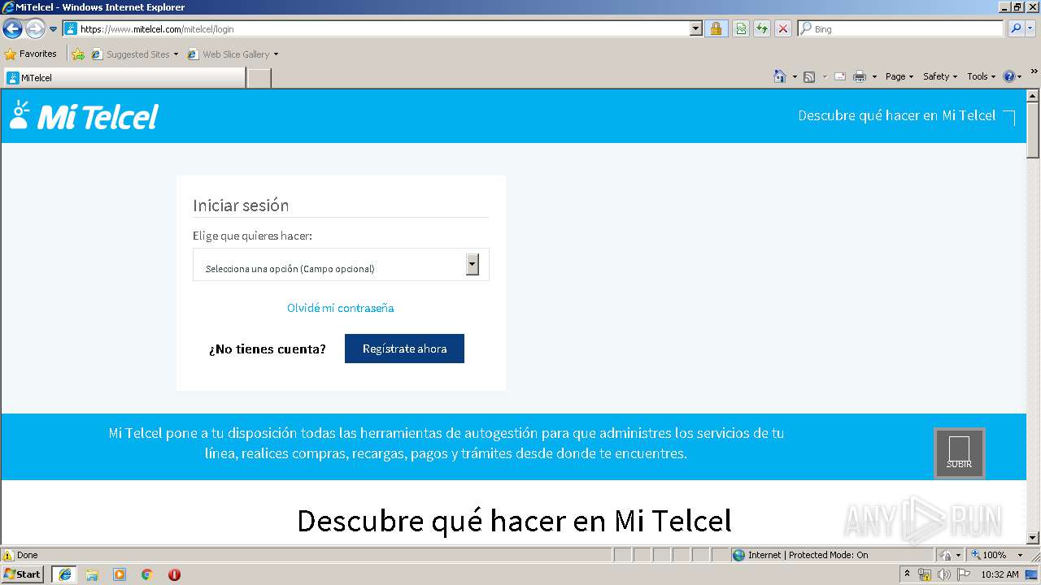Stop loading with the red X icon
Screen dimensions: 1041x585
(x=783, y=28)
